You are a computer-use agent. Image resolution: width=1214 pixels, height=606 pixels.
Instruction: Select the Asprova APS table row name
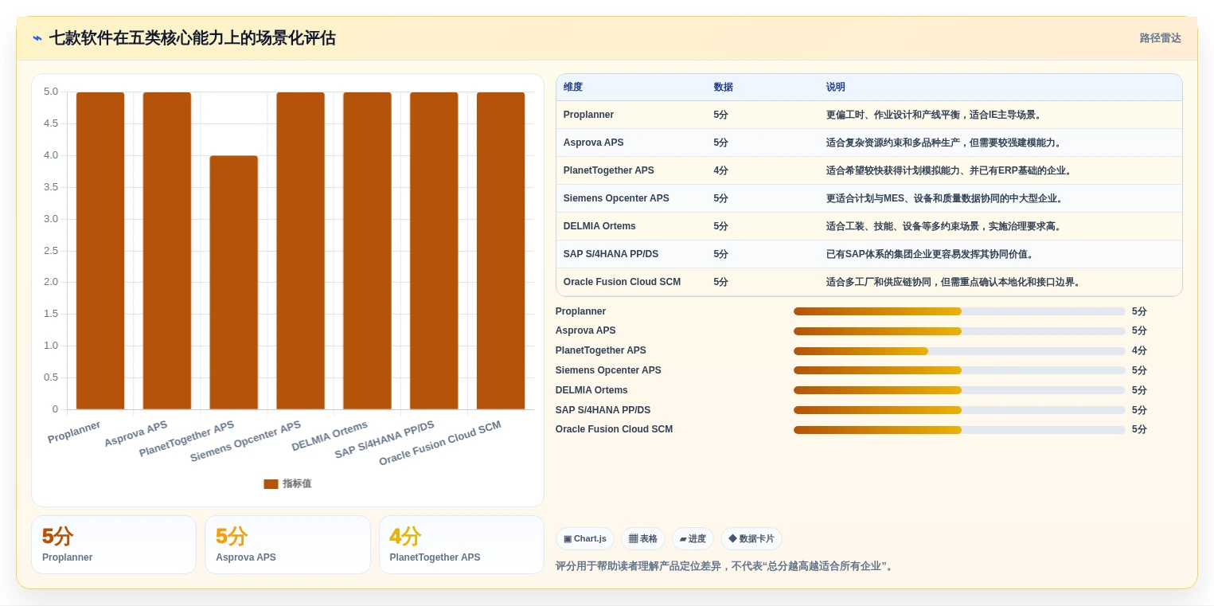point(593,143)
